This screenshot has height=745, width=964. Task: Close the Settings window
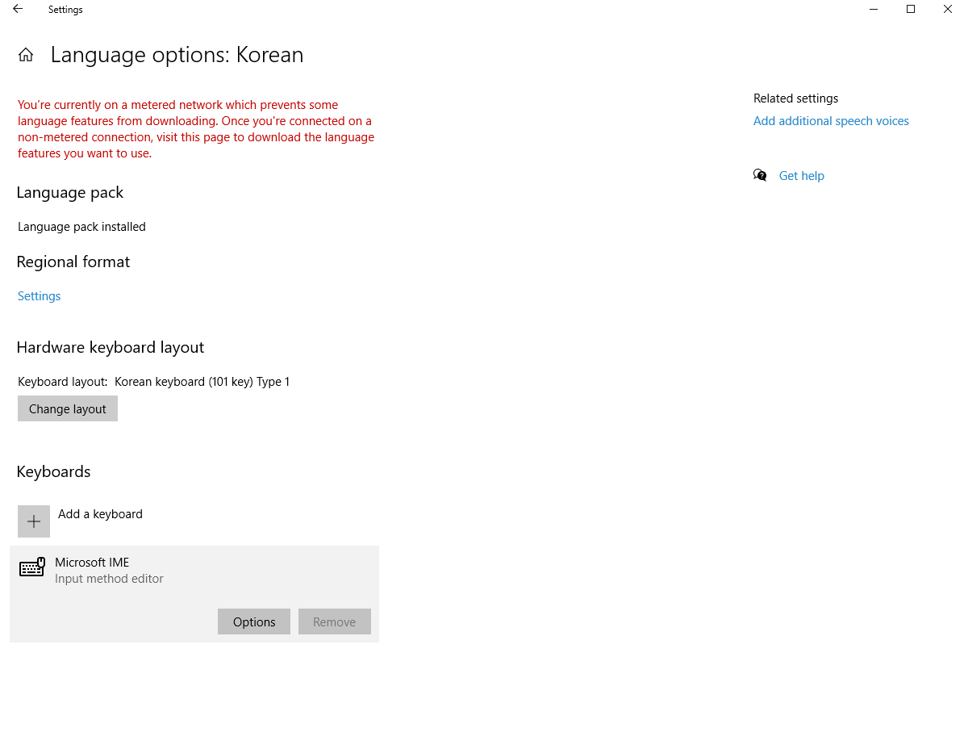(947, 9)
